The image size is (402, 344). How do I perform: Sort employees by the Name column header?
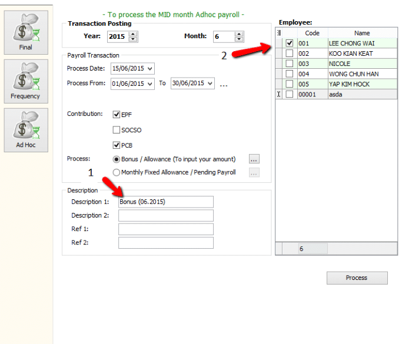tap(362, 33)
